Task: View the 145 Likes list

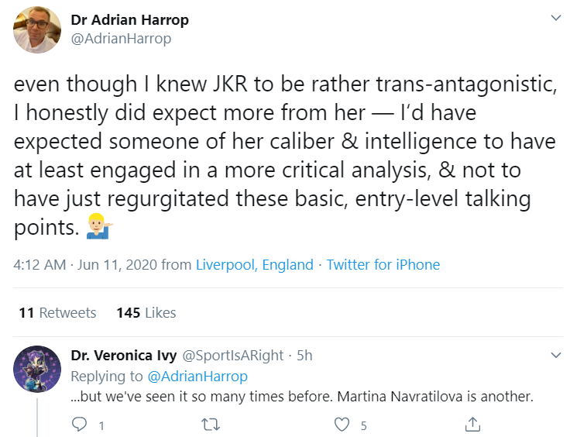Action: (x=146, y=313)
